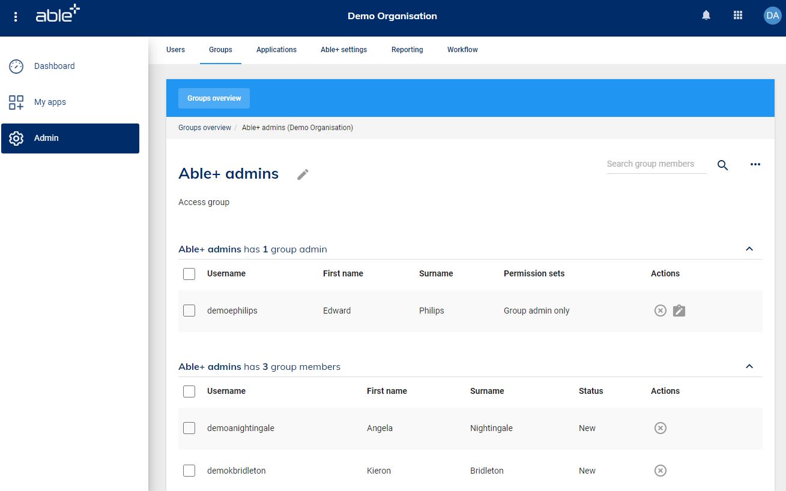Viewport: 786px width, 491px height.
Task: Remove demoanightingale from group members
Action: pyautogui.click(x=660, y=428)
